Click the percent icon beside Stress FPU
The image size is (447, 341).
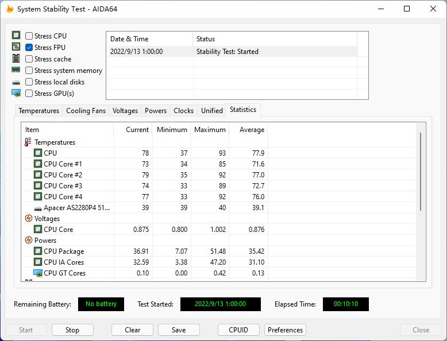click(16, 47)
